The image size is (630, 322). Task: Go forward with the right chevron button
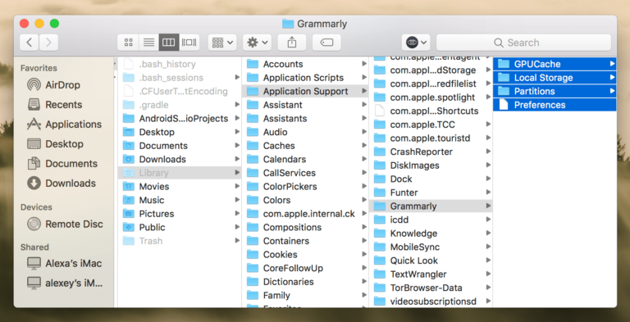[x=48, y=43]
